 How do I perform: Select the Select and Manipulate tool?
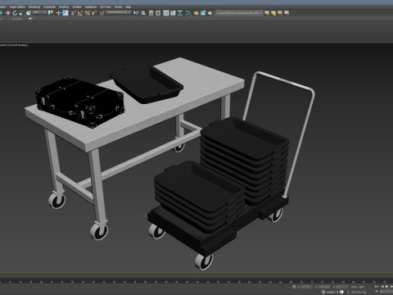point(58,13)
